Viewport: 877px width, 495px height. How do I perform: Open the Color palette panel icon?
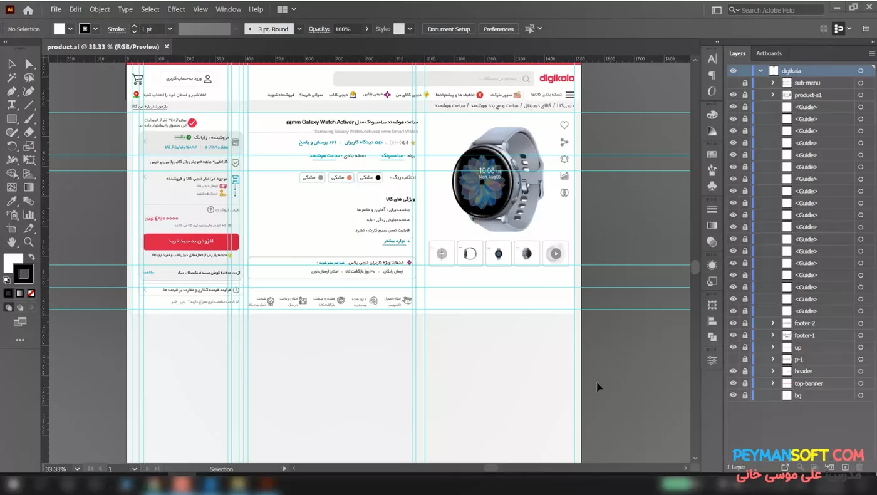coord(712,115)
